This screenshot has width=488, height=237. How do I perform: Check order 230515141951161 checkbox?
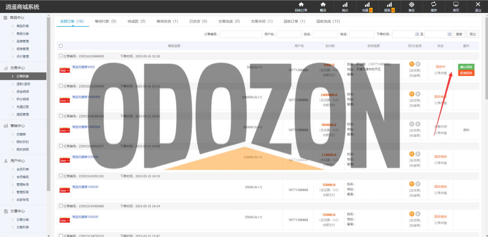click(x=61, y=176)
